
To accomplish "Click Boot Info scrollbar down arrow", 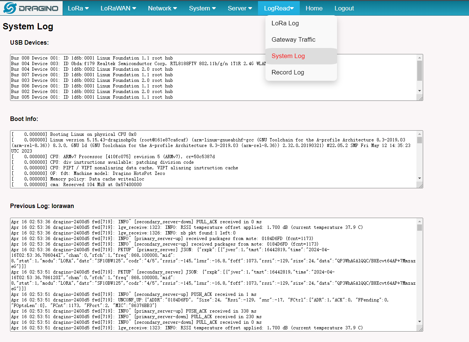I will 420,178.
